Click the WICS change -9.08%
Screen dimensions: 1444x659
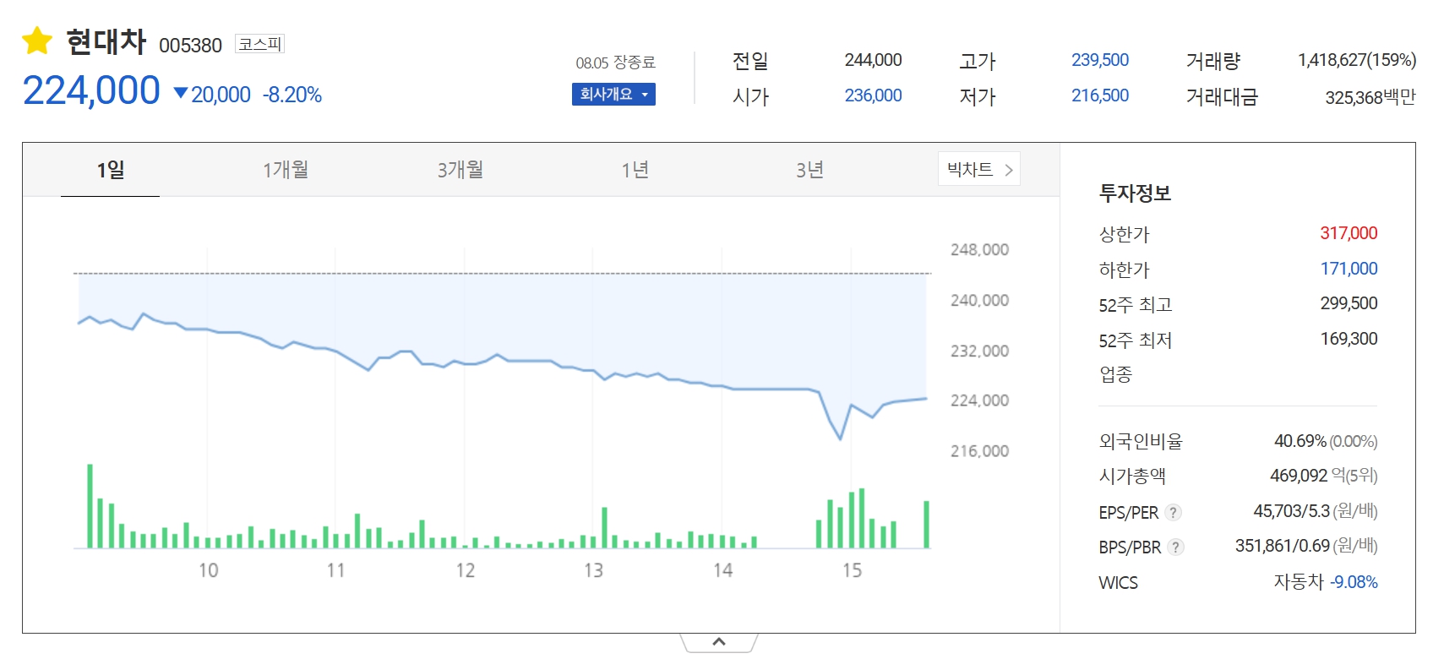pos(1354,582)
